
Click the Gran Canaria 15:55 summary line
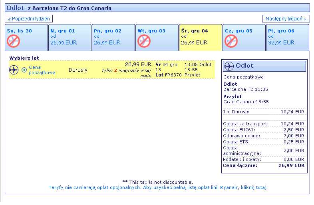coord(246,102)
